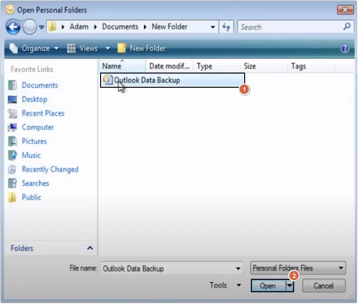Click the Recent Places icon
This screenshot has width=358, height=304.
12,113
